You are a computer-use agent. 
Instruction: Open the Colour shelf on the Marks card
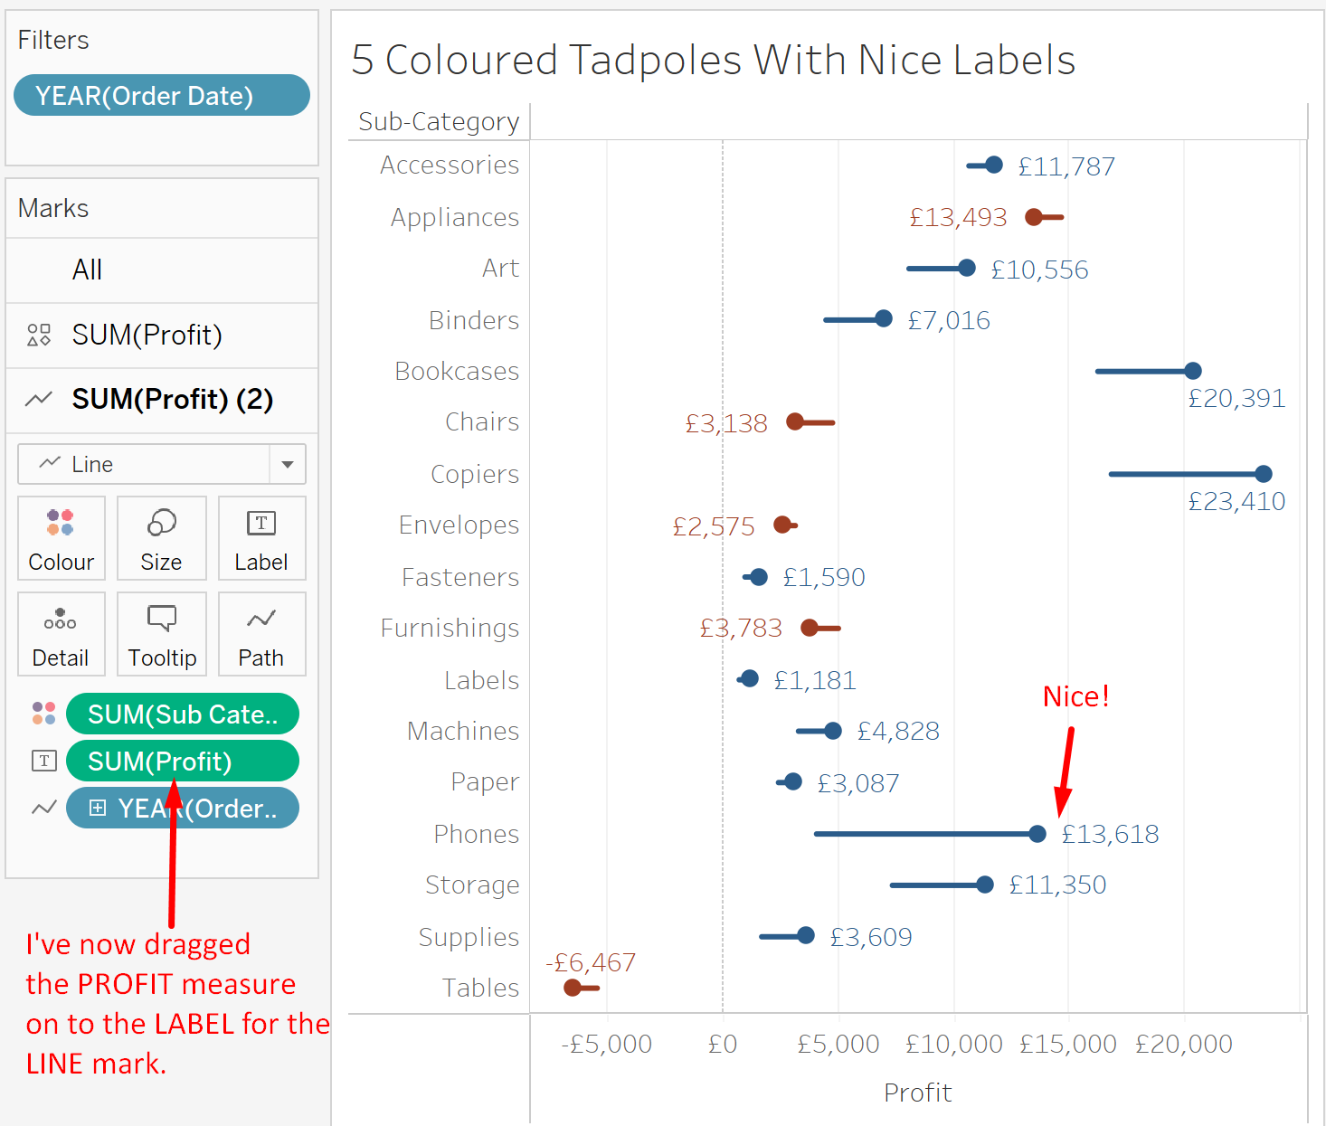tap(61, 538)
